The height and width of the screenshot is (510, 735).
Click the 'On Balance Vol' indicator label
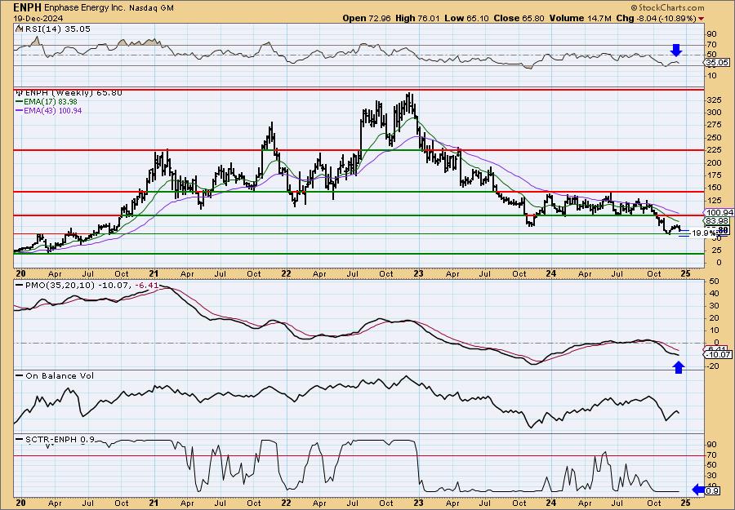60,375
